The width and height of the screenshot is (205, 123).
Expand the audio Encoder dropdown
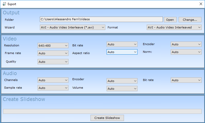click(122, 81)
